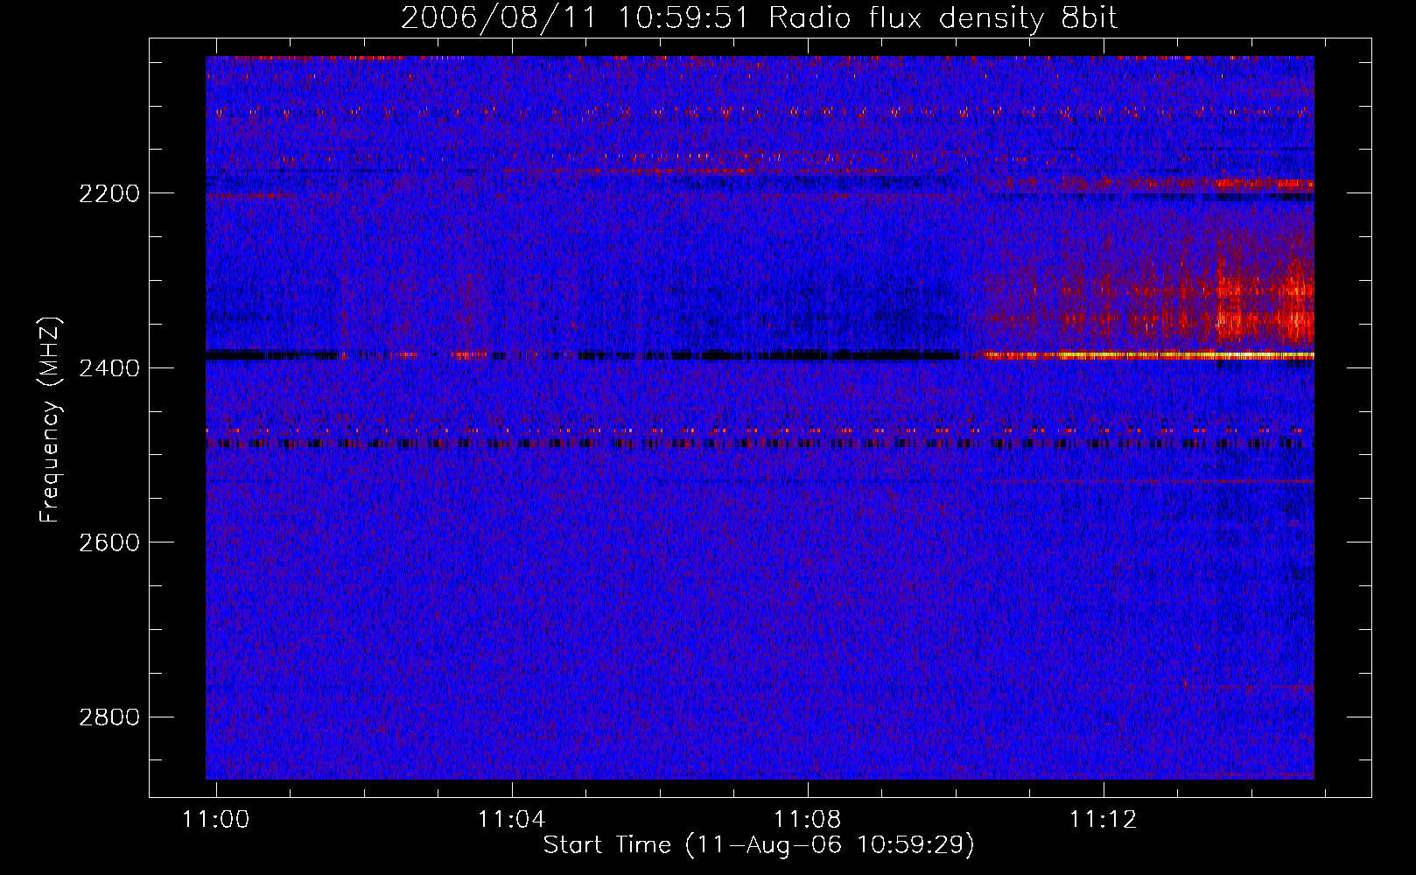Click the 11:12 time tick label

click(x=1104, y=819)
